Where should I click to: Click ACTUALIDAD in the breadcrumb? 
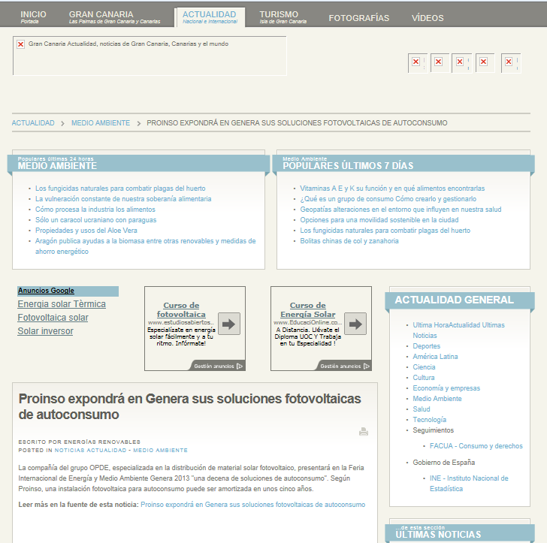pos(33,123)
